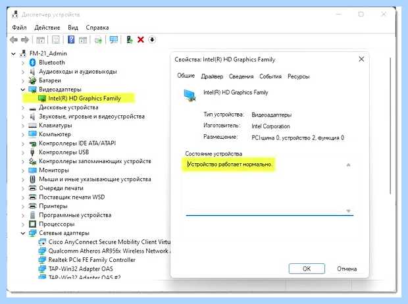The image size is (408, 304).
Task: Expand the Программные устройства category
Action: pos(23,215)
